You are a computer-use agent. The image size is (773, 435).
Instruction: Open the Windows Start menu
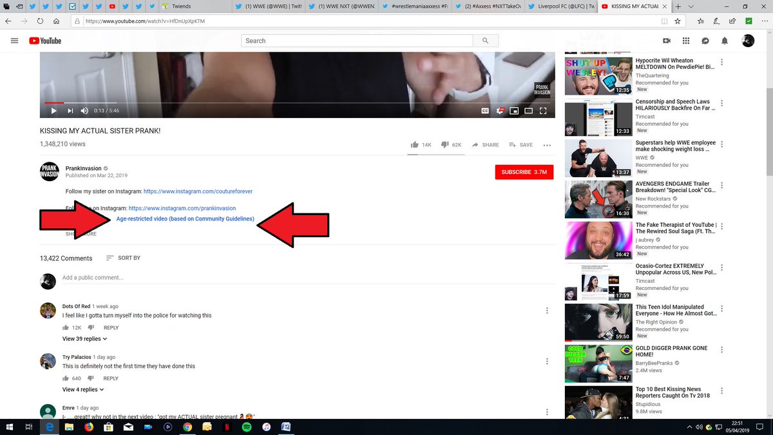(x=9, y=427)
